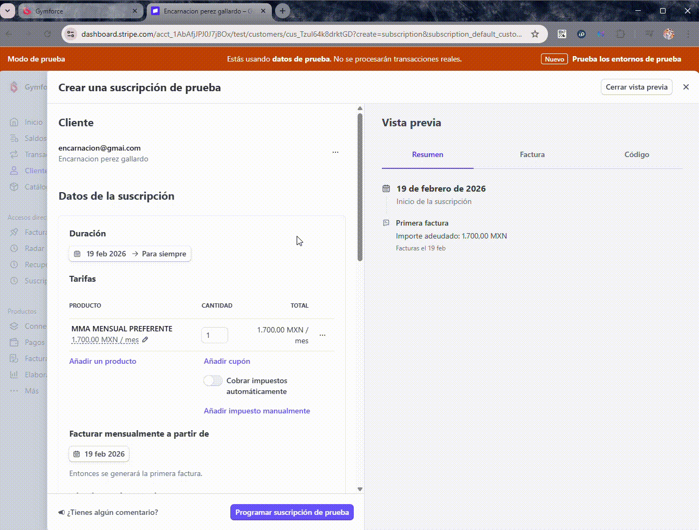The height and width of the screenshot is (530, 699).
Task: Click the Chrome profile avatar icon
Action: 669,34
